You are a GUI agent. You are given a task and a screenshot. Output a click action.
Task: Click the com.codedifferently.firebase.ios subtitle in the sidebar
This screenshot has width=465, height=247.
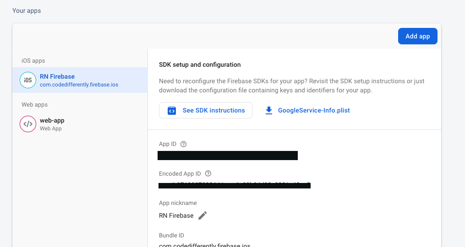click(x=79, y=85)
